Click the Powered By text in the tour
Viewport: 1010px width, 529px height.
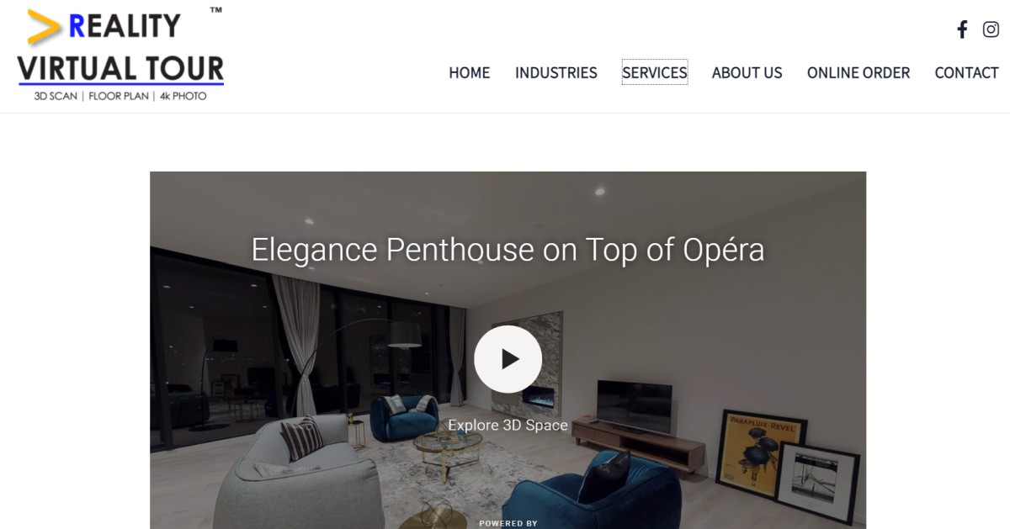(508, 523)
